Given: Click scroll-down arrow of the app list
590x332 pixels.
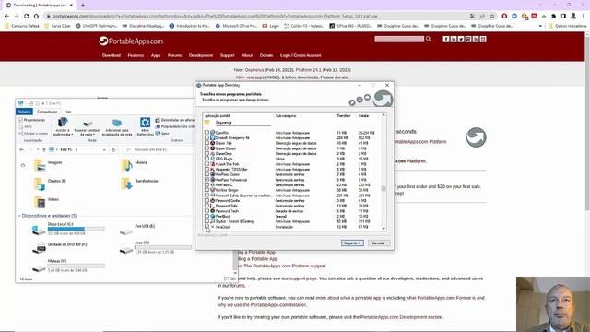Looking at the screenshot, I should (383, 228).
